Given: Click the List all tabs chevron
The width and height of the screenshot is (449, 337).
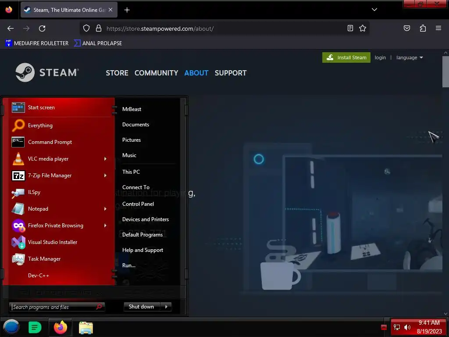Looking at the screenshot, I should (x=374, y=10).
